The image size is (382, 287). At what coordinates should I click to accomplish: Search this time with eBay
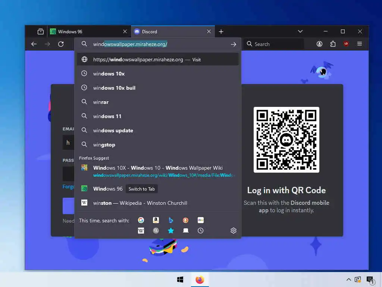point(200,220)
